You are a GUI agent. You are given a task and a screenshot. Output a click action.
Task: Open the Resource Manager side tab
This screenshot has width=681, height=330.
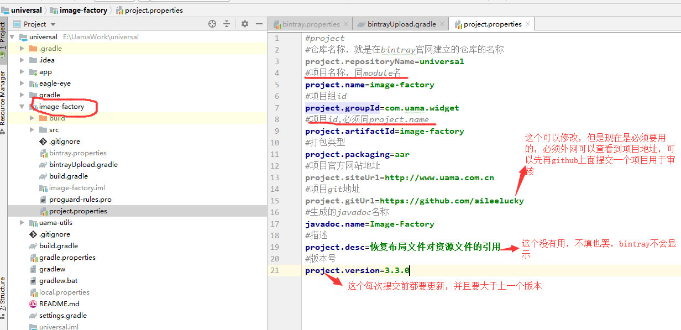coord(3,98)
